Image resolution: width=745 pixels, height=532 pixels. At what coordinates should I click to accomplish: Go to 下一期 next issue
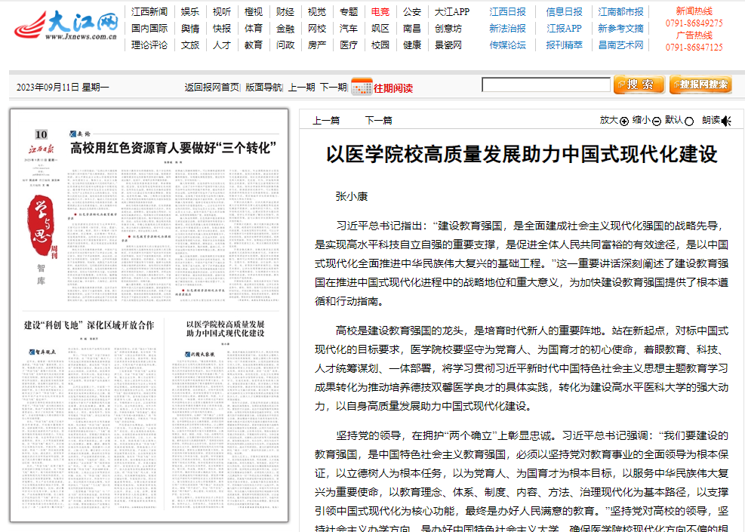(x=333, y=88)
